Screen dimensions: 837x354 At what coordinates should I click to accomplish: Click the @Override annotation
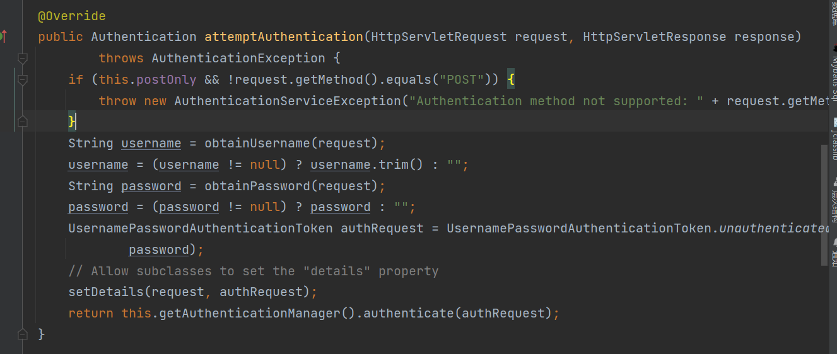(72, 16)
